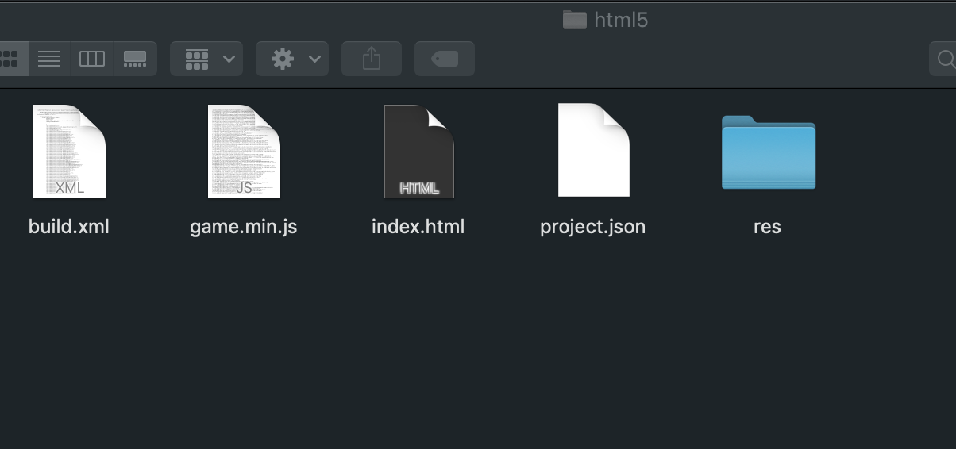Click the project.json filename label
The image size is (956, 449).
pos(593,227)
